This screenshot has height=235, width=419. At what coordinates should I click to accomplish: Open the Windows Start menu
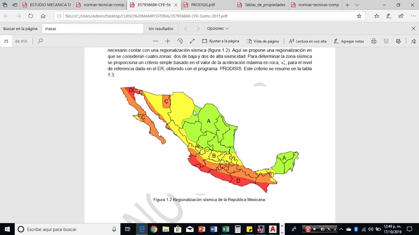click(x=7, y=229)
